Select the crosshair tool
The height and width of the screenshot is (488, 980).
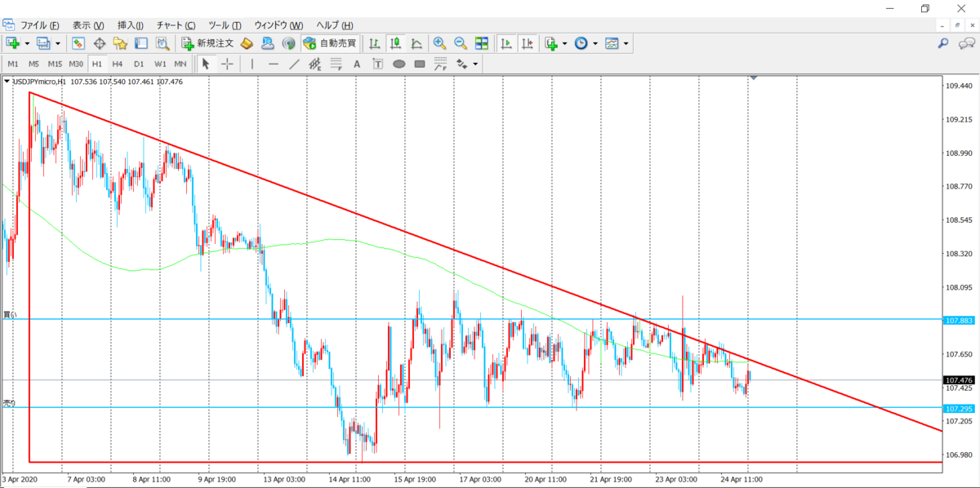[227, 64]
